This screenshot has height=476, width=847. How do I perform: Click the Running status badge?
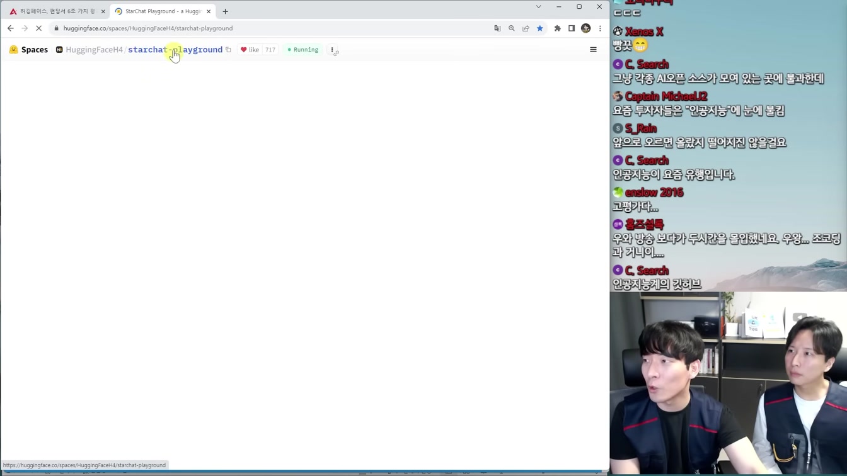[303, 50]
